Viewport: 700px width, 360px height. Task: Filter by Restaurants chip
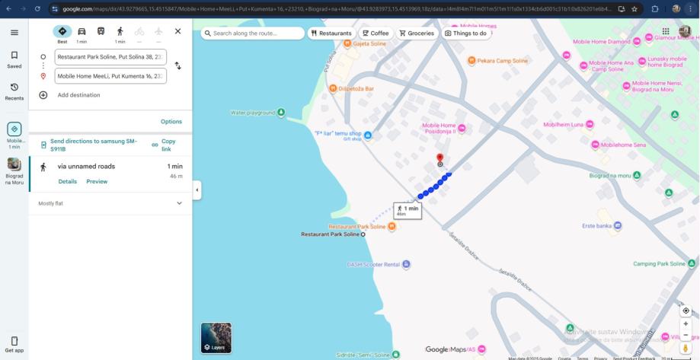331,33
